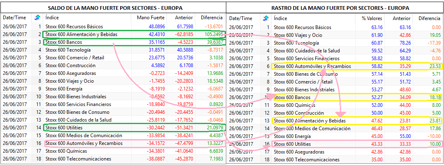Click the Diferencia value 23.81 in the right table
The height and width of the screenshot is (165, 444).
click(435, 121)
